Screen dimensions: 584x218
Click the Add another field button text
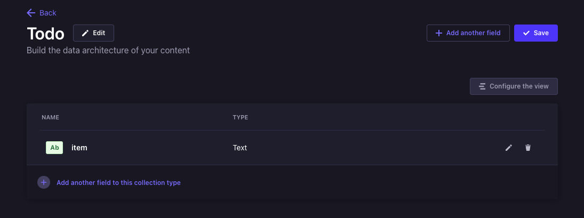click(x=473, y=33)
